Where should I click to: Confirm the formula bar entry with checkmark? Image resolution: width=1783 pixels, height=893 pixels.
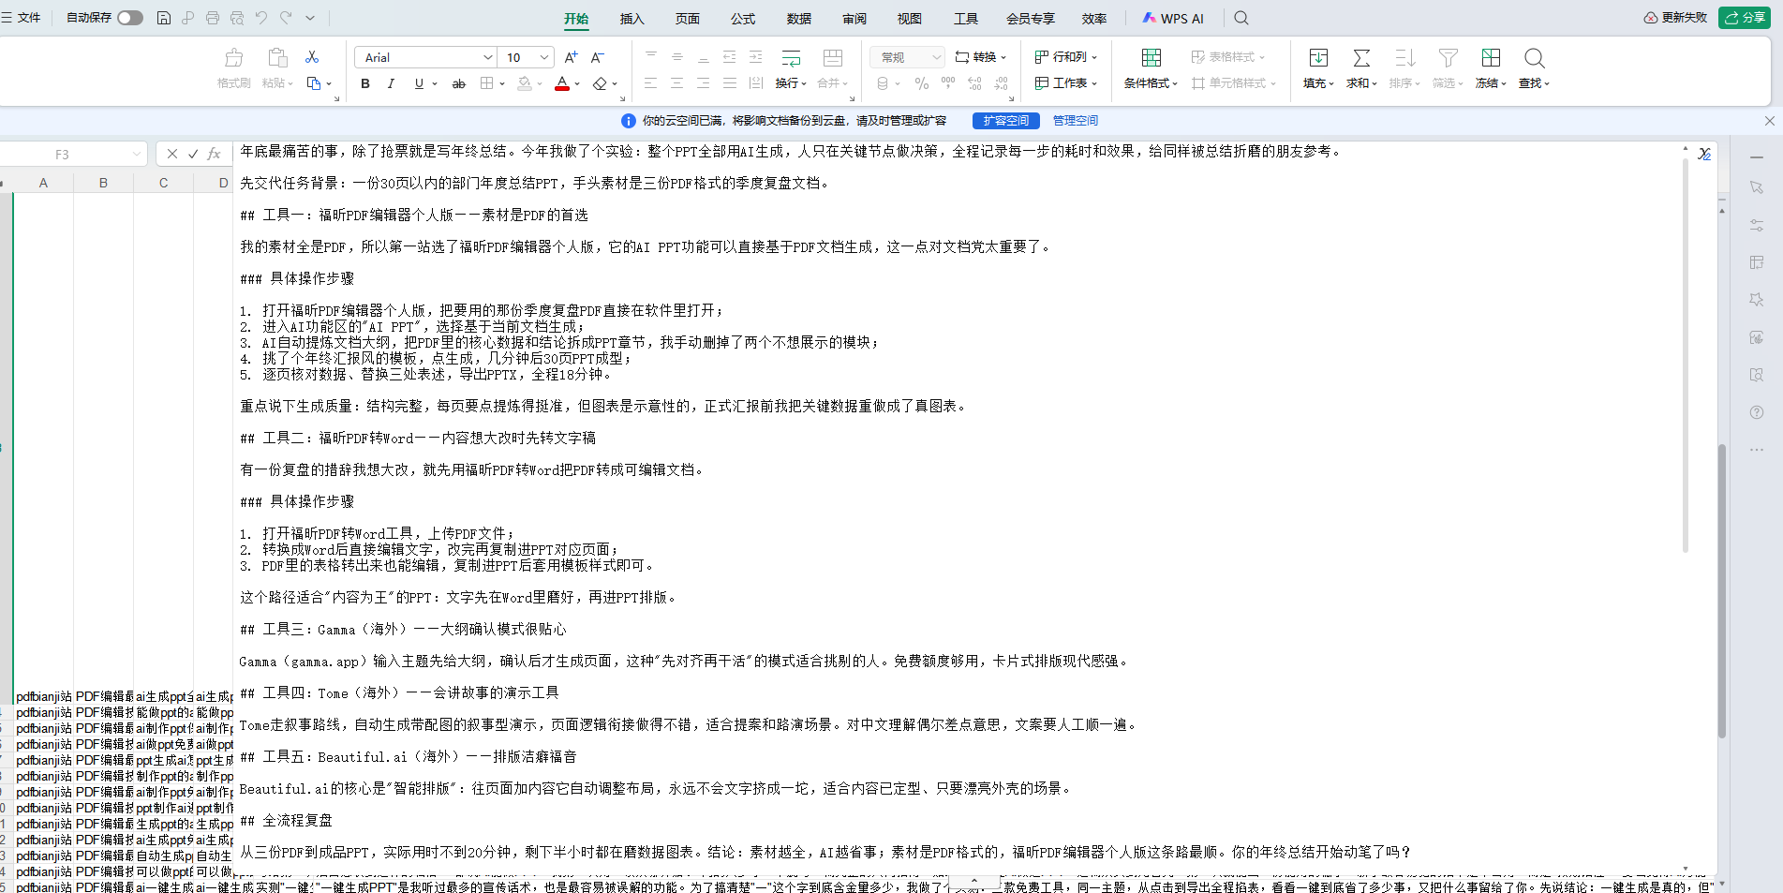[193, 154]
